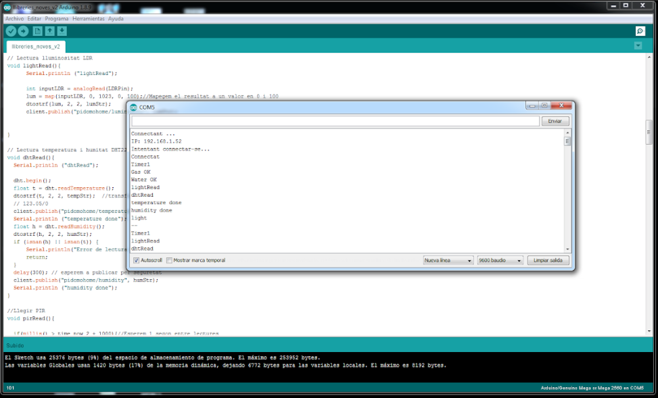Create a new sketch with New icon

pyautogui.click(x=38, y=31)
